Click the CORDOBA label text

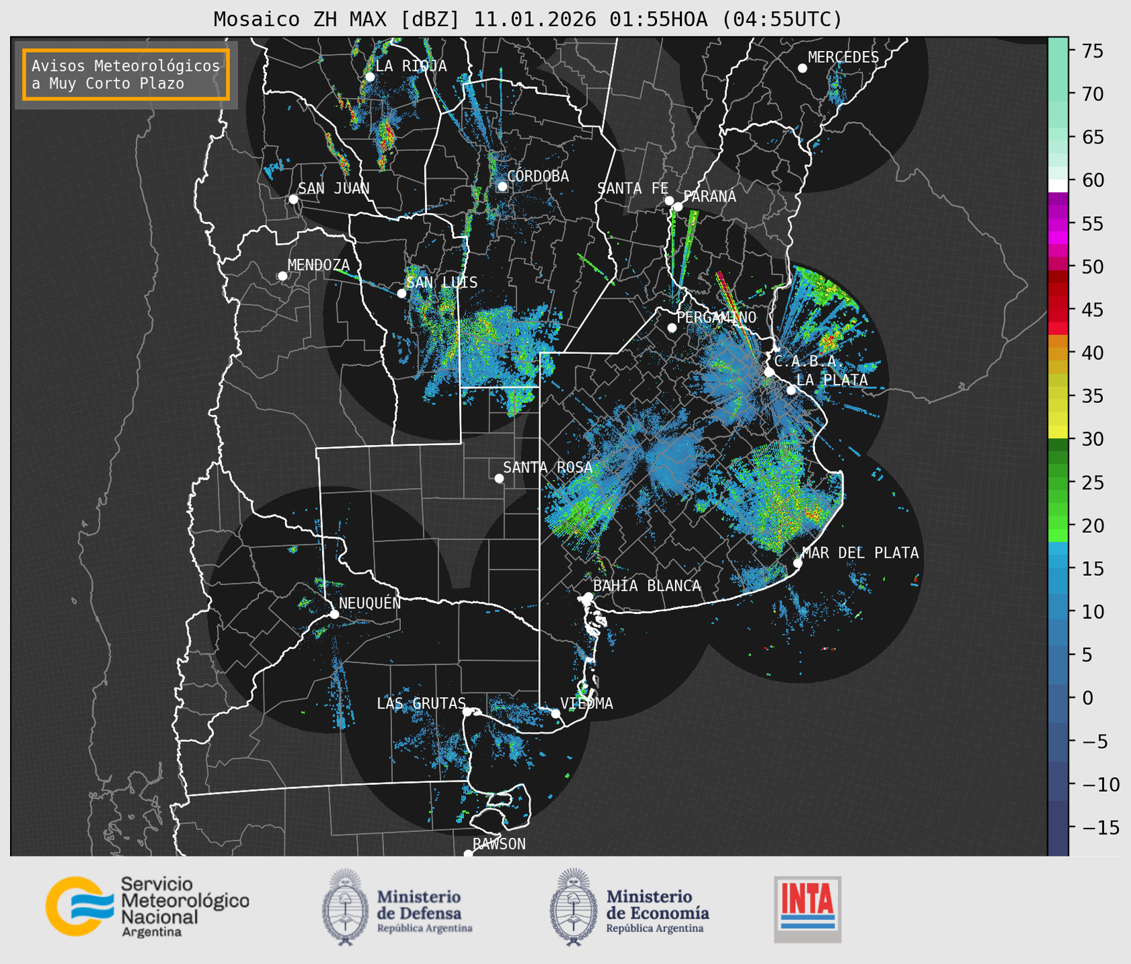538,176
